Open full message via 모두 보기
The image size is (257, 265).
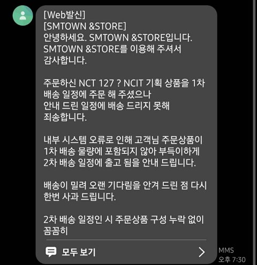[79, 252]
